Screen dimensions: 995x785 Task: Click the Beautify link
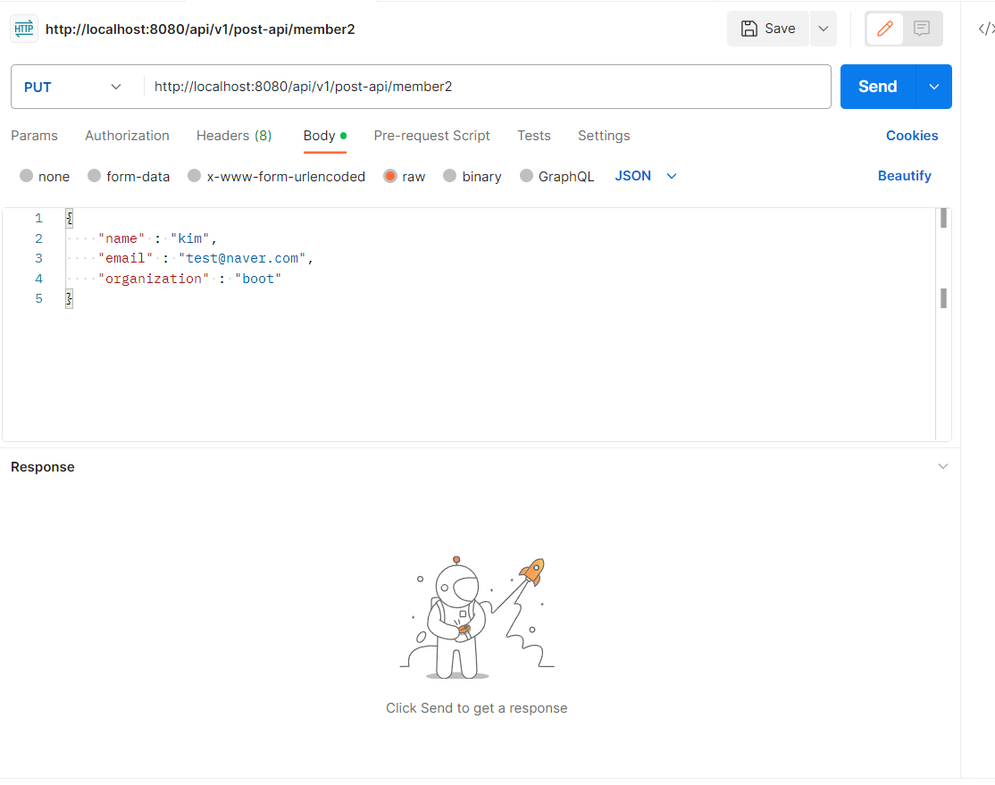[904, 176]
